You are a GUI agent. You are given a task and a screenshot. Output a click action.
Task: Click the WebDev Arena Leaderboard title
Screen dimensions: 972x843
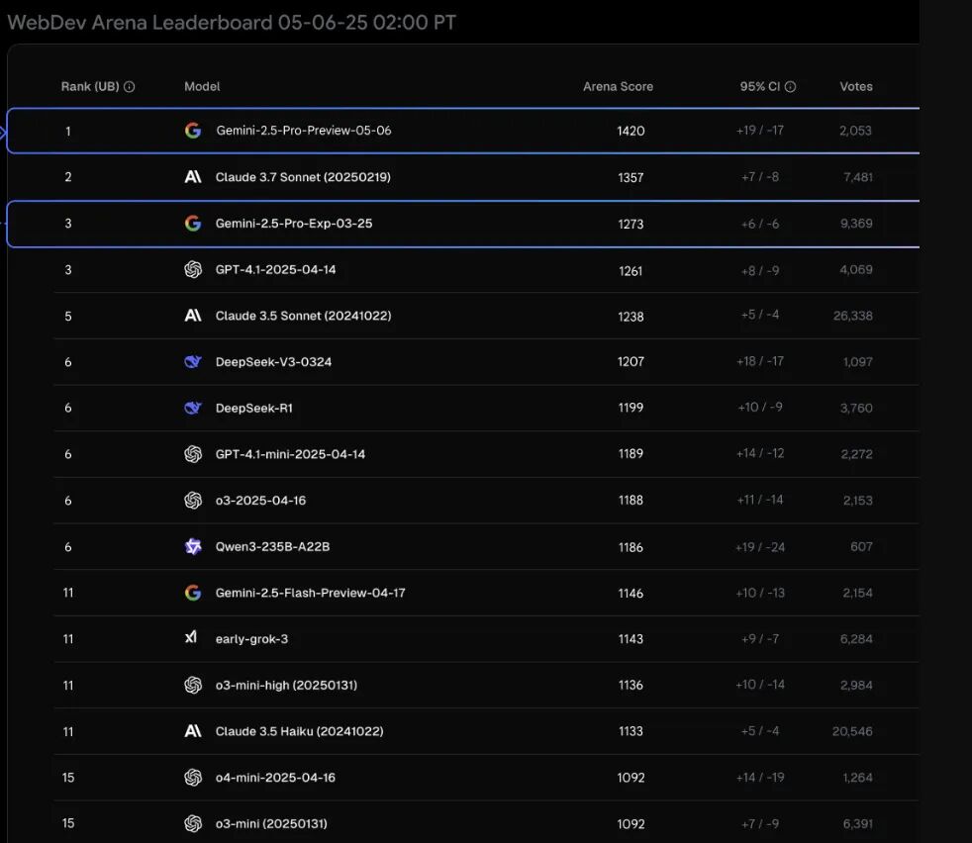(232, 23)
